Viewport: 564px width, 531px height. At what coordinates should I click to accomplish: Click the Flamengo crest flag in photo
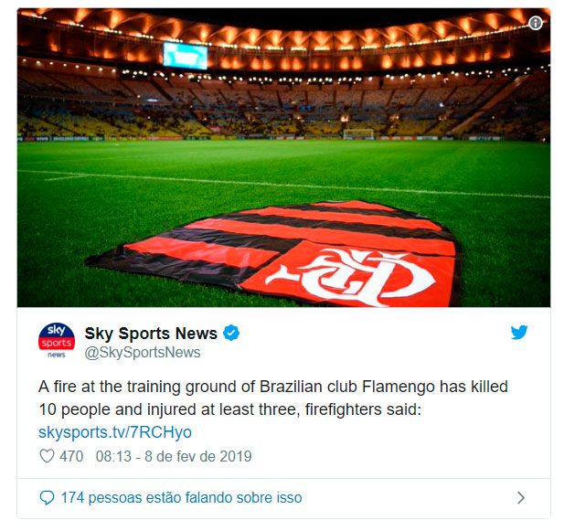pos(277,253)
